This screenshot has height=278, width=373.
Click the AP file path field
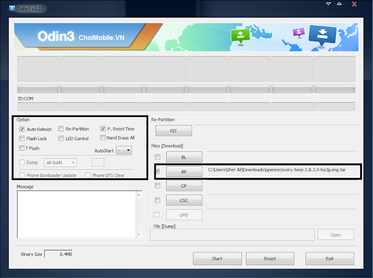(282, 171)
